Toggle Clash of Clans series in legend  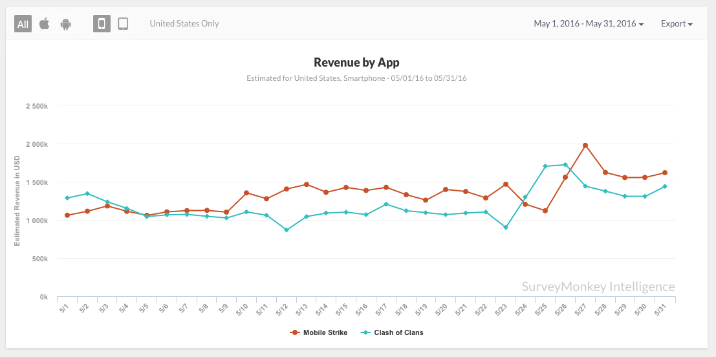(x=392, y=332)
